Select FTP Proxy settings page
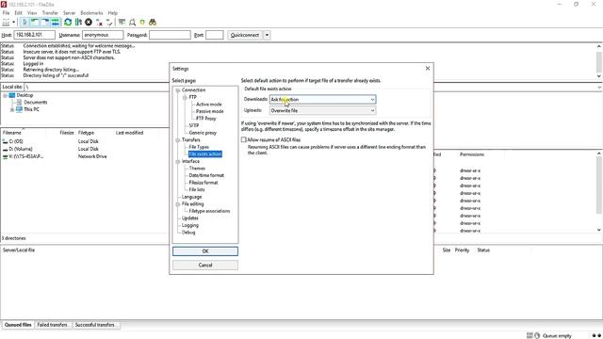This screenshot has width=603, height=339. click(x=205, y=119)
